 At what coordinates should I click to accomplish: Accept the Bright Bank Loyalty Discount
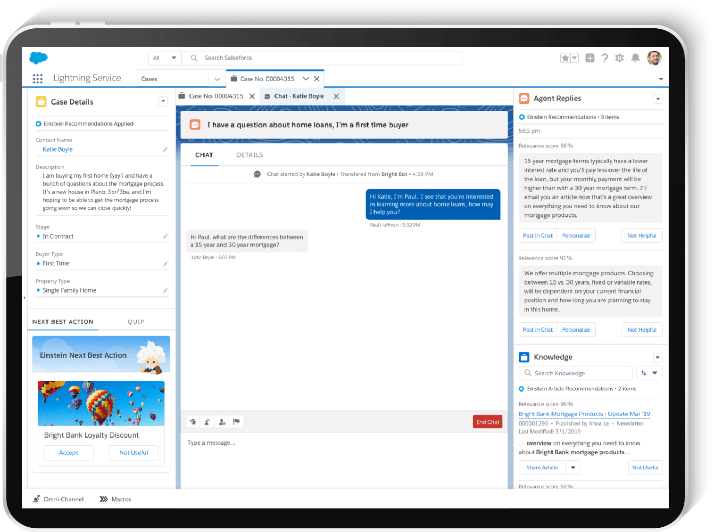[x=68, y=453]
